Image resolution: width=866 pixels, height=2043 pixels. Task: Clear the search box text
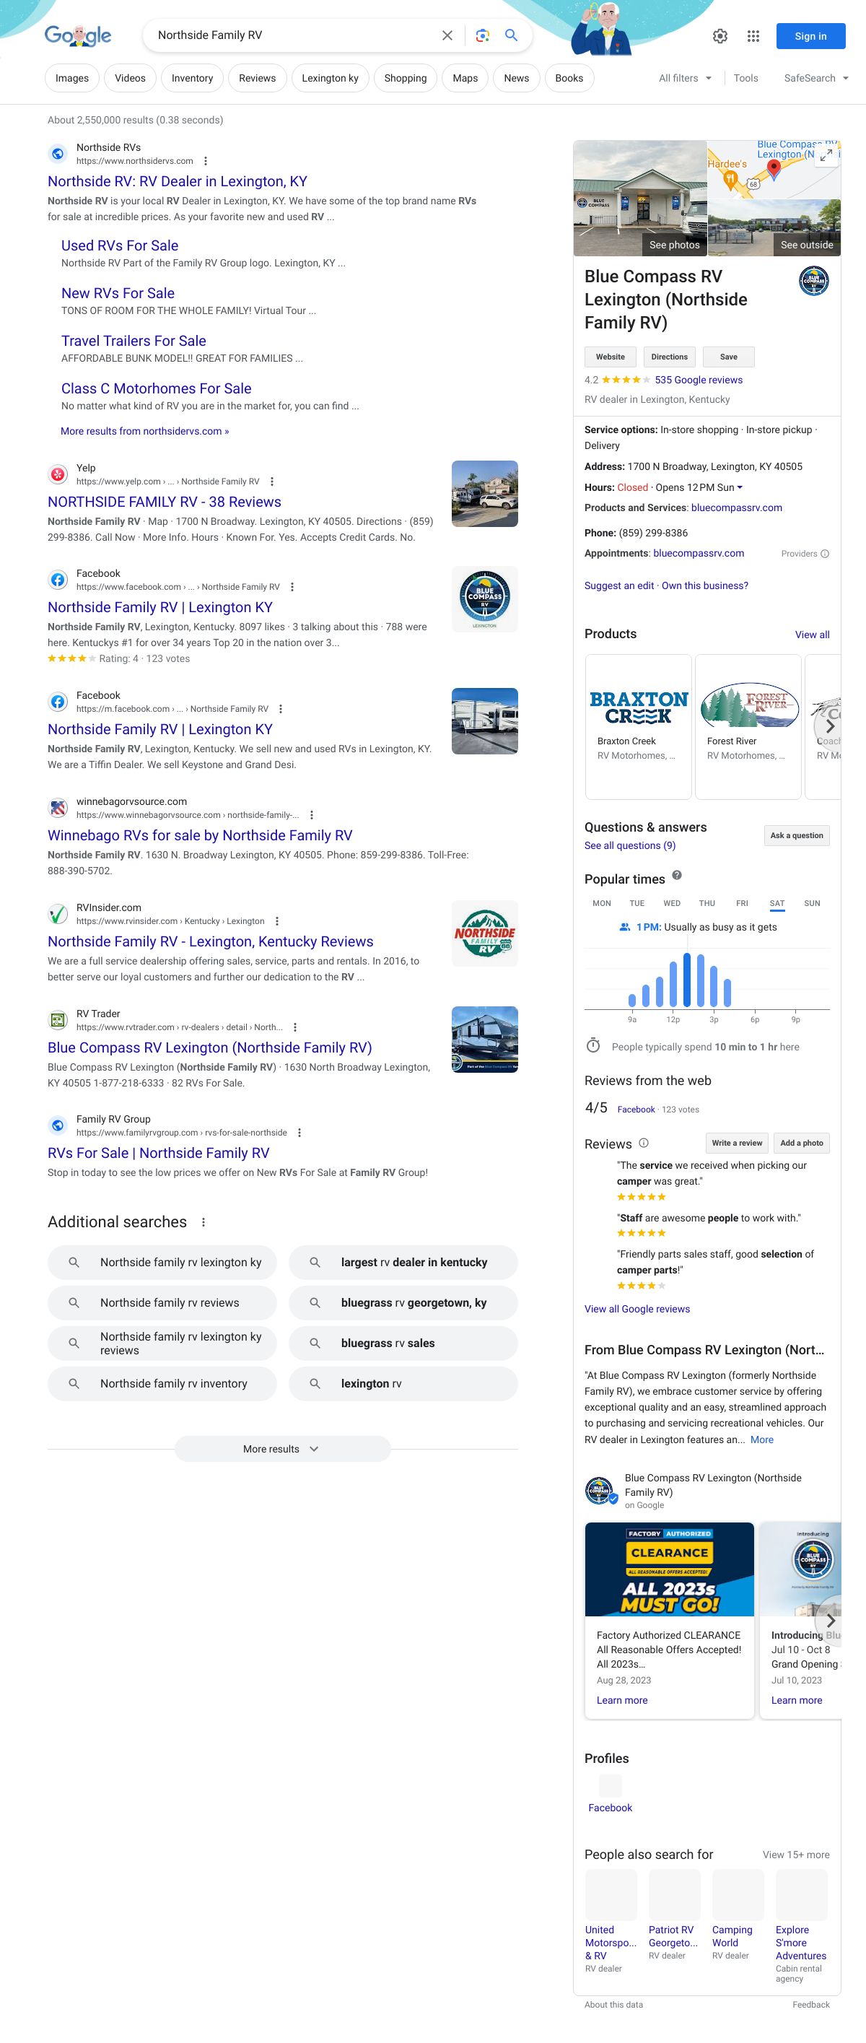click(447, 35)
